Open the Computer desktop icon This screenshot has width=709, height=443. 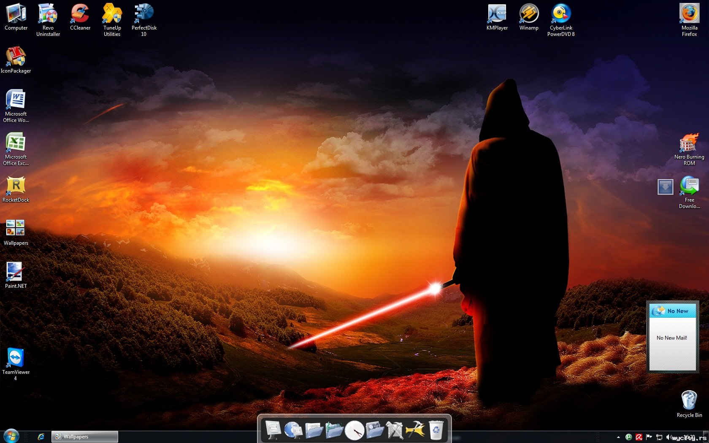[x=16, y=17]
